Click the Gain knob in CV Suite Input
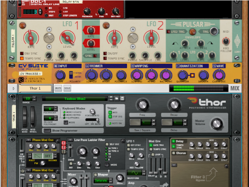249x187 pixels. (60, 75)
